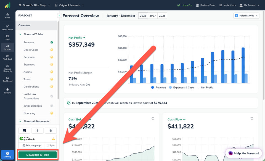Select the 2026 year tab
Viewport: 265px width, 161px height.
coord(143,16)
